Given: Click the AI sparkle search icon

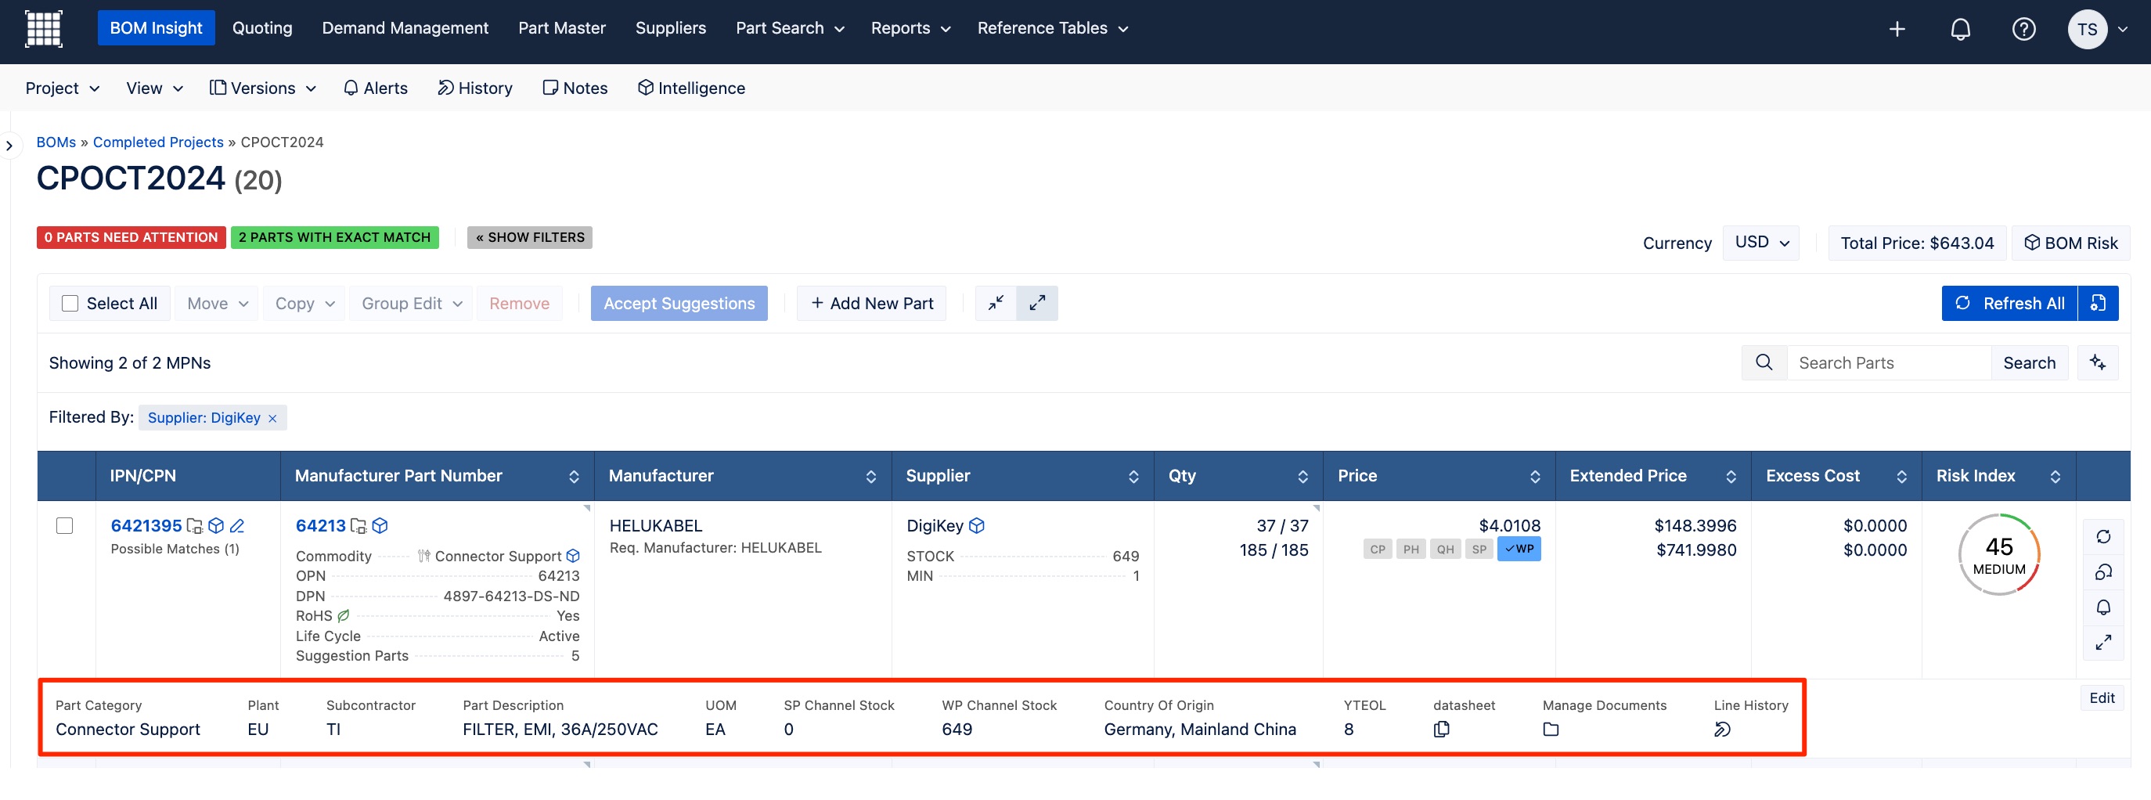Looking at the screenshot, I should click(2098, 362).
